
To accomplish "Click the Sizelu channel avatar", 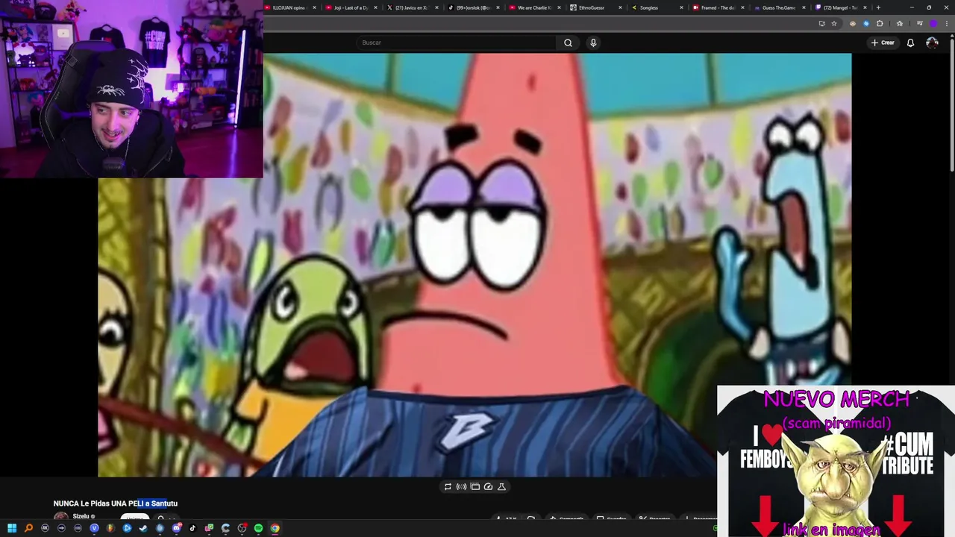I will (x=61, y=517).
